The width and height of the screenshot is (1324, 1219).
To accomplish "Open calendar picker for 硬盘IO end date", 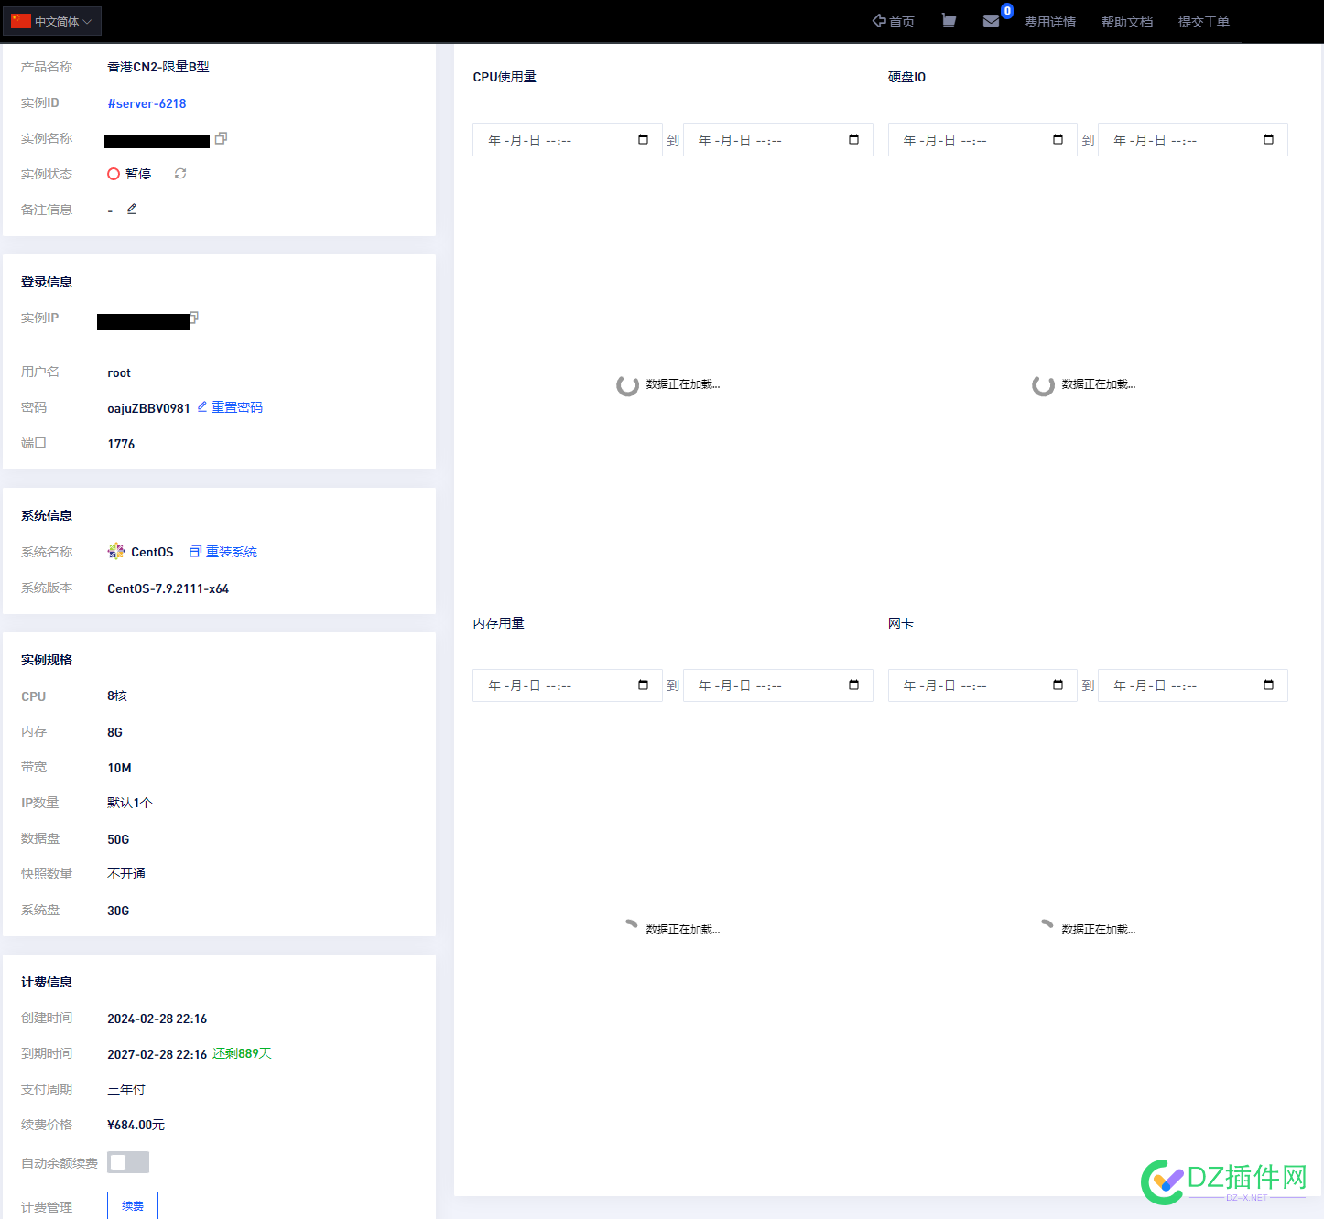I will [1268, 140].
